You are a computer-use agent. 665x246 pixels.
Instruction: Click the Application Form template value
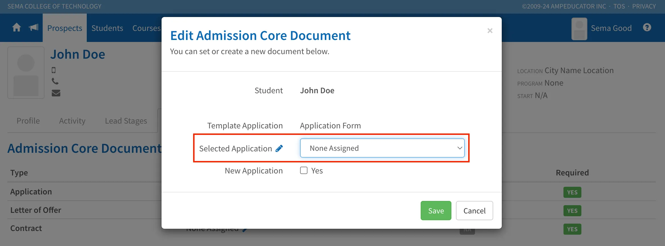(331, 126)
